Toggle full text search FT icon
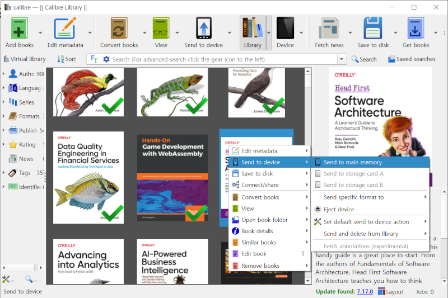 coord(94,59)
